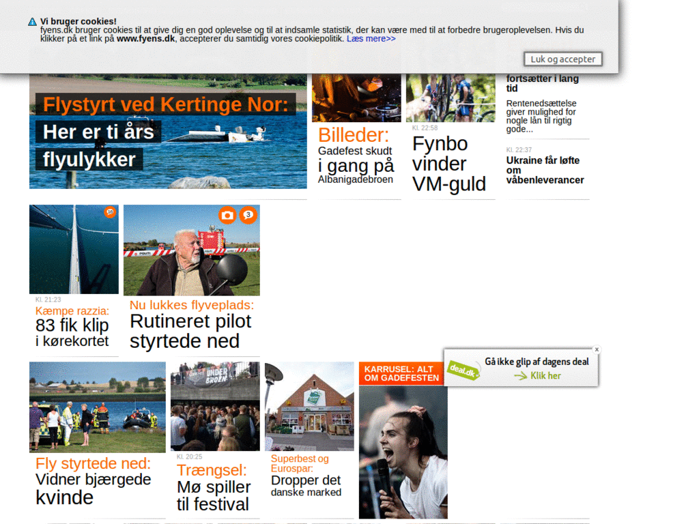699x524 pixels.
Task: Open Fly styrtede ned: Vidner bjærgede kvinde
Action: [93, 481]
